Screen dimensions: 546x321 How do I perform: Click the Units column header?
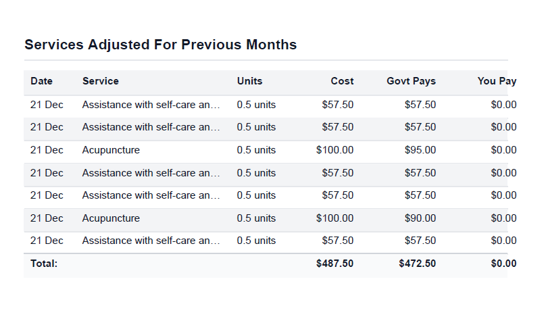249,81
